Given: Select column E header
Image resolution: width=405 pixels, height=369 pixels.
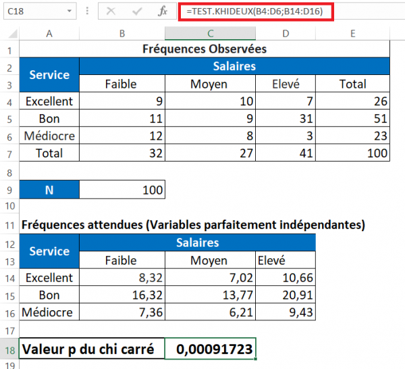Looking at the screenshot, I should [x=353, y=34].
